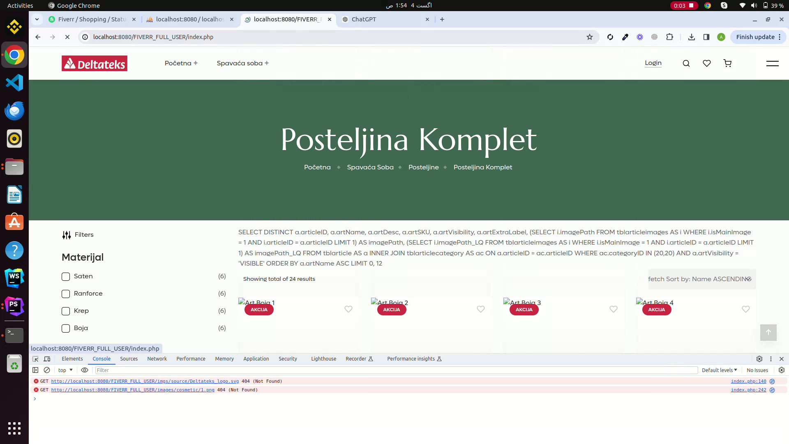Viewport: 789px width, 444px height.
Task: Click the website search magnifier icon
Action: pos(686,63)
